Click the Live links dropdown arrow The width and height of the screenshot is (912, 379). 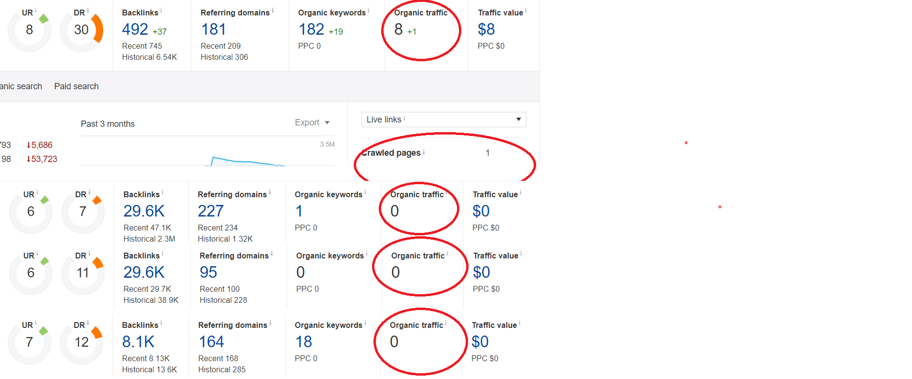click(x=519, y=120)
